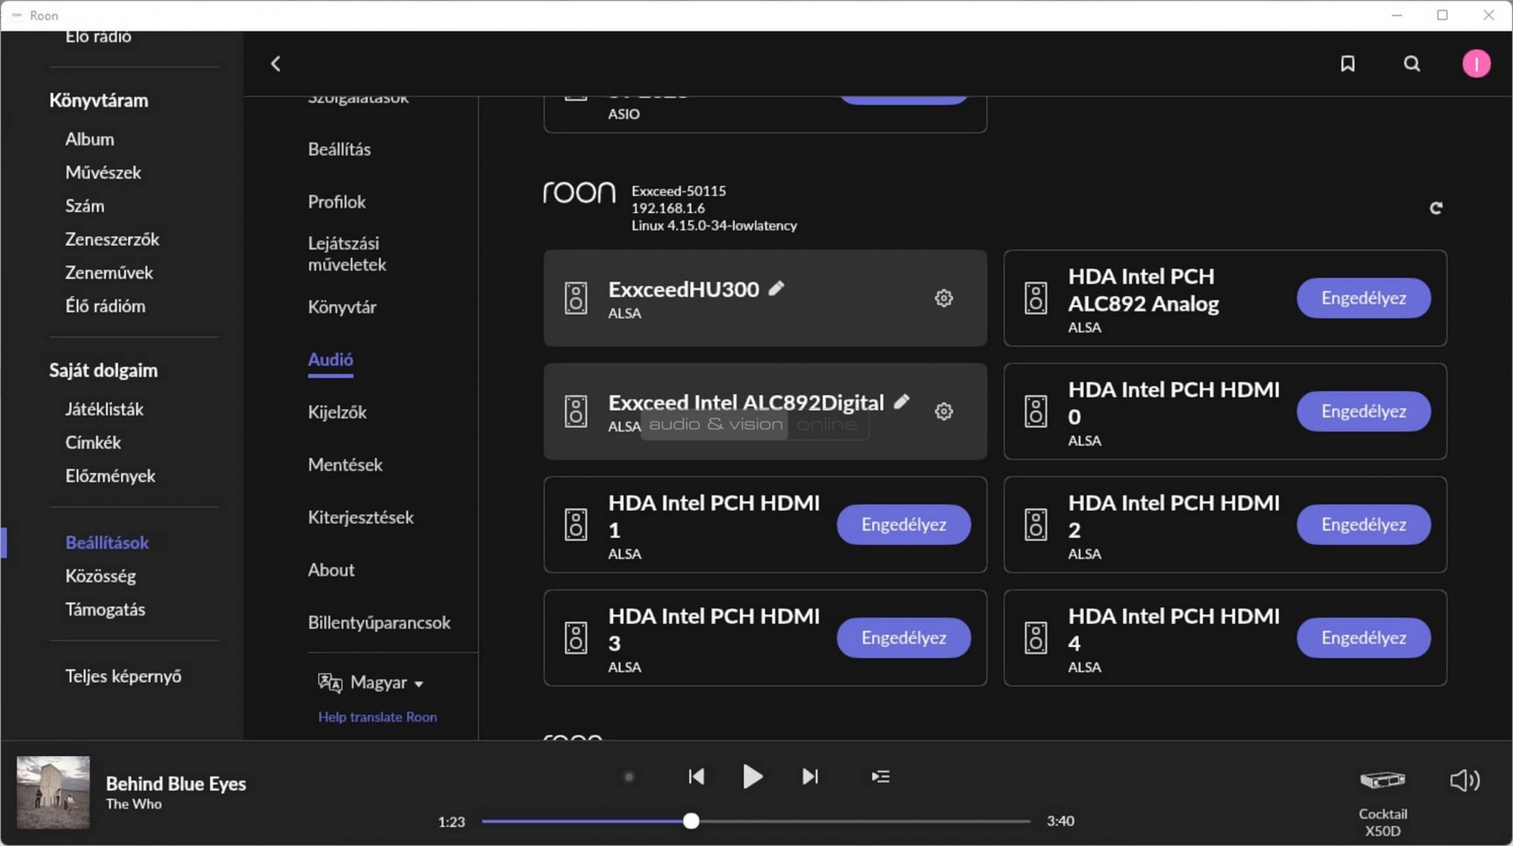Open search with the magnifier icon
The width and height of the screenshot is (1513, 846).
tap(1412, 64)
